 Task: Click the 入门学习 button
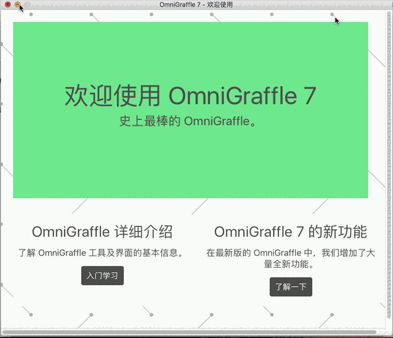102,276
